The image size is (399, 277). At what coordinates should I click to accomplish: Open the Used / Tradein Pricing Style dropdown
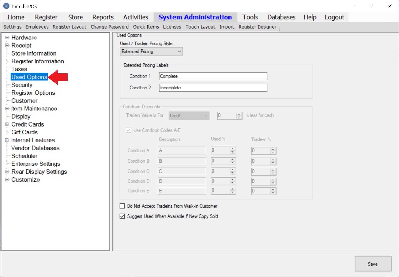(x=151, y=51)
